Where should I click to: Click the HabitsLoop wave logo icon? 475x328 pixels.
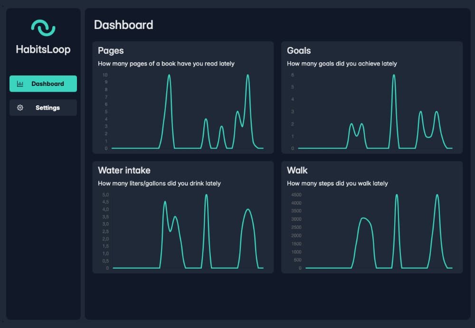tap(43, 28)
